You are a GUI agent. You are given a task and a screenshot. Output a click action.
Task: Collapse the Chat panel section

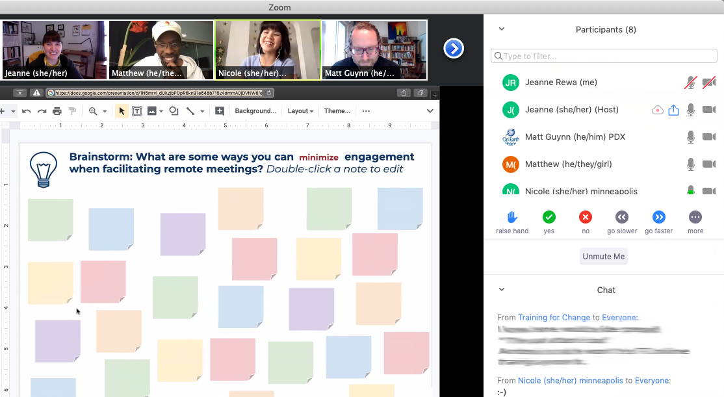click(502, 289)
